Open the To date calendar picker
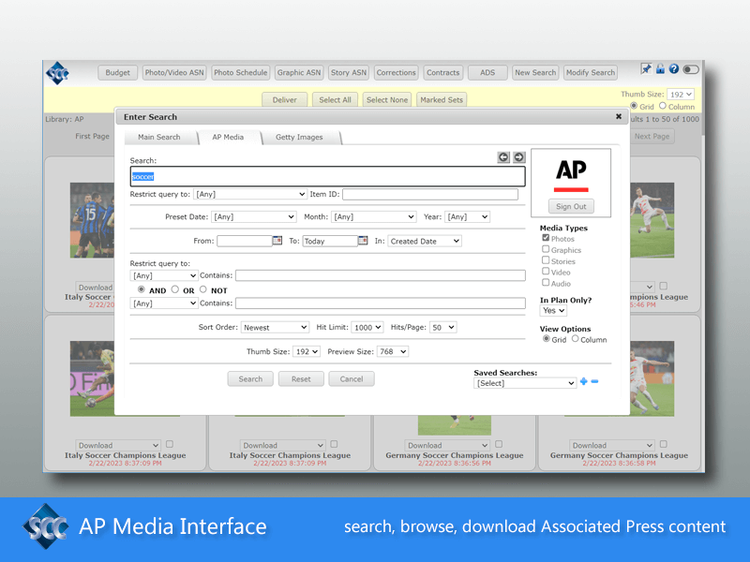 [x=363, y=241]
